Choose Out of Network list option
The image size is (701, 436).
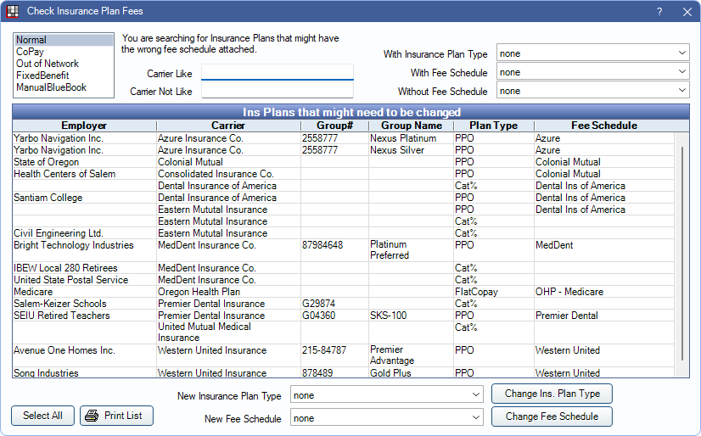[x=47, y=64]
